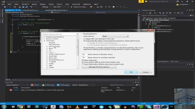The width and height of the screenshot is (195, 109).
Task: Click the Save All toolbar icon
Action: pyautogui.click(x=27, y=7)
